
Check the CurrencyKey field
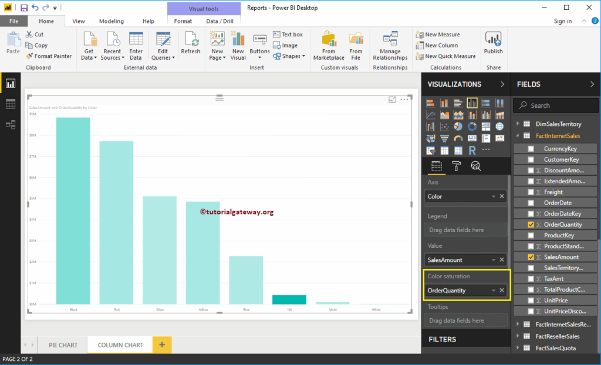531,148
